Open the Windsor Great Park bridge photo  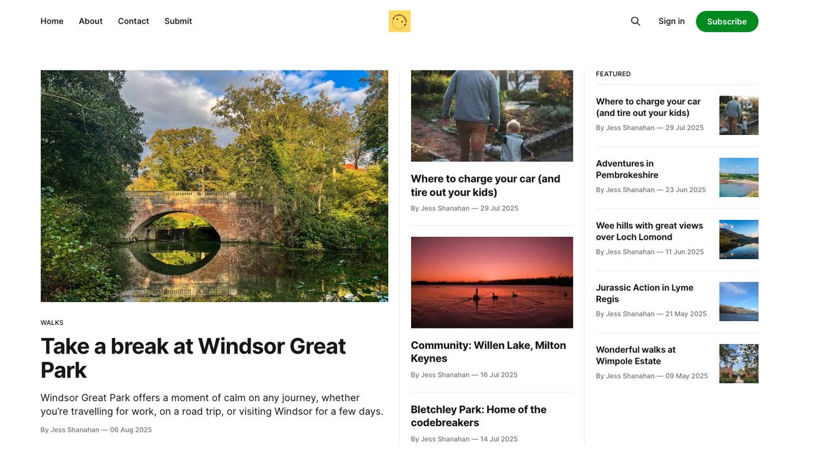click(x=214, y=186)
